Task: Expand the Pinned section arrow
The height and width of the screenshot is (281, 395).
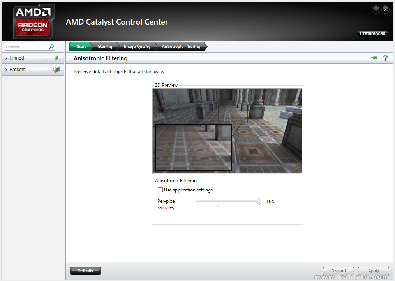Action: tap(6, 58)
